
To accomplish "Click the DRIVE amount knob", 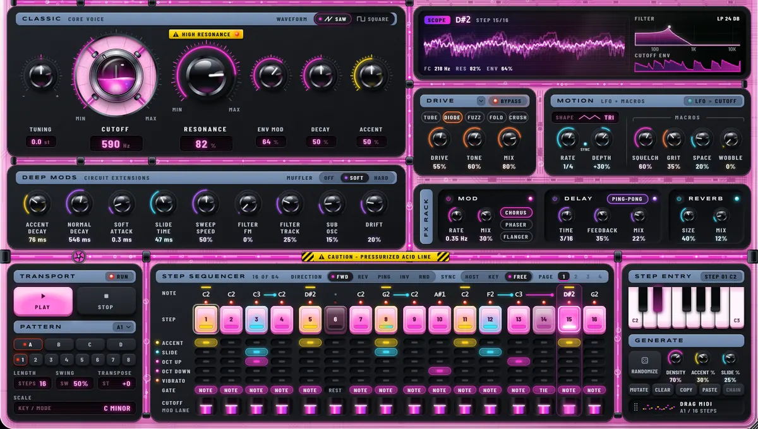I will click(x=440, y=139).
